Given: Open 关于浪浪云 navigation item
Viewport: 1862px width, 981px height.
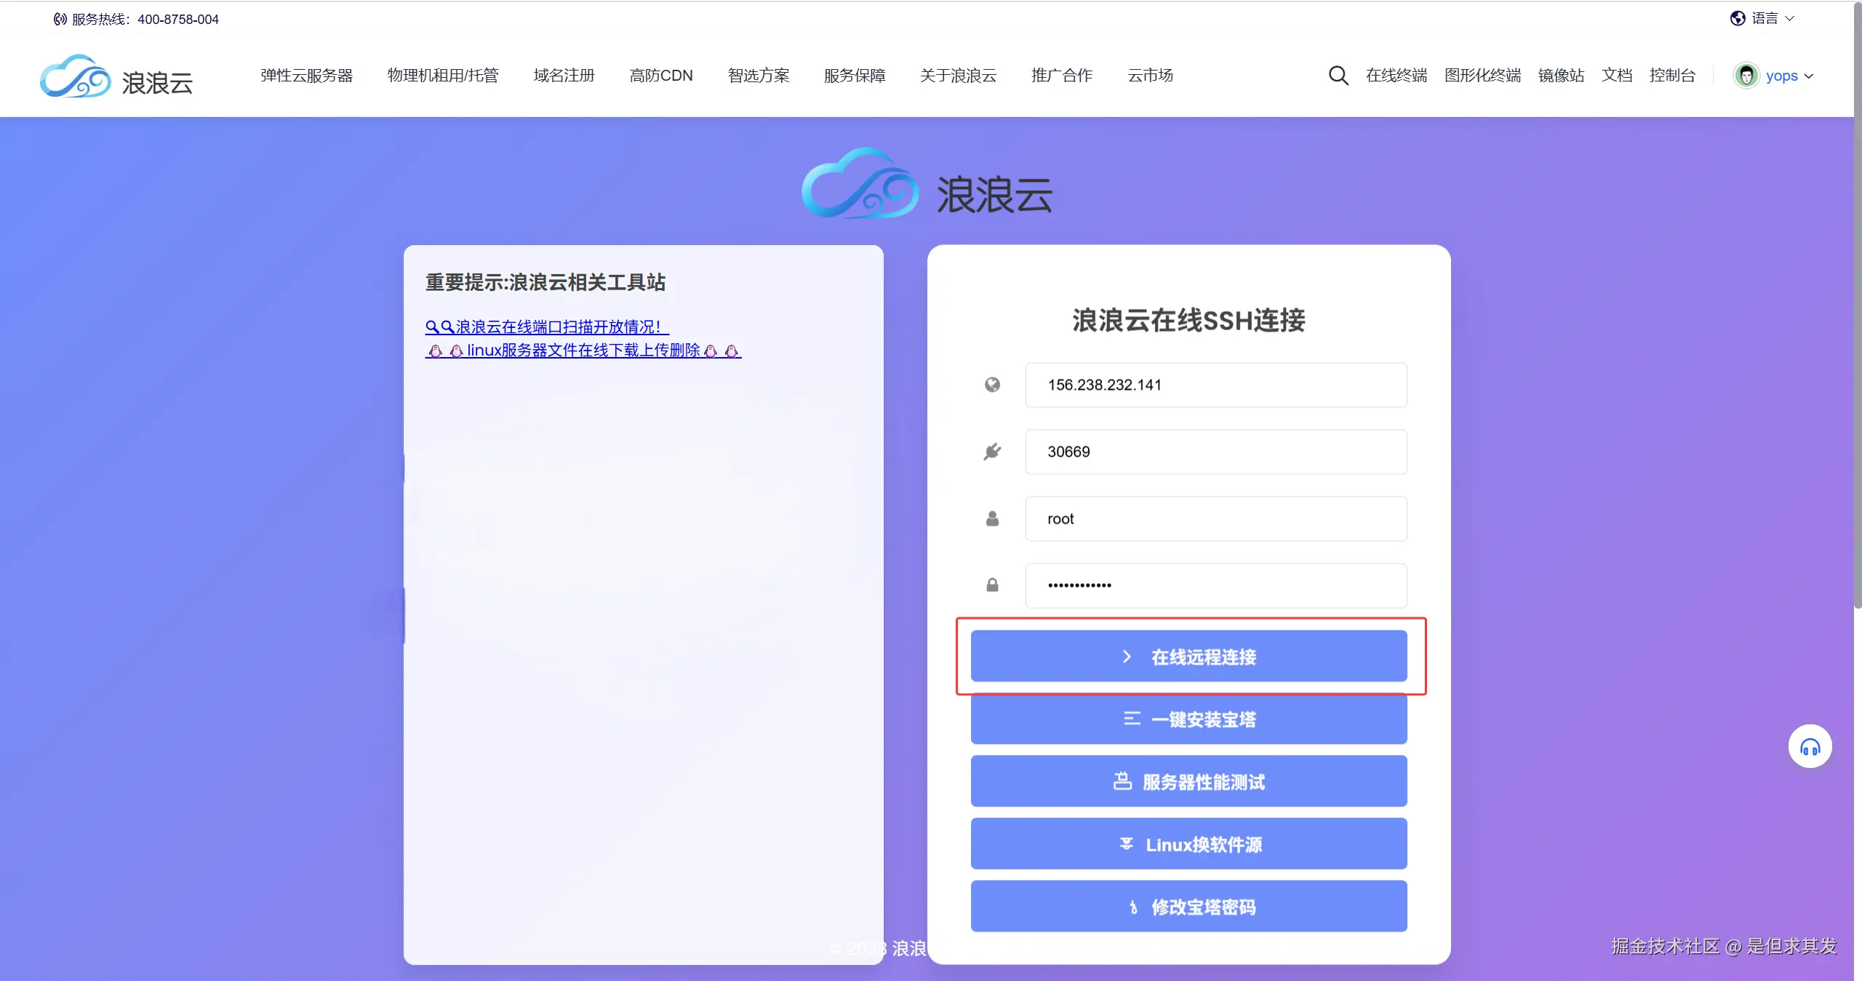Looking at the screenshot, I should [958, 76].
